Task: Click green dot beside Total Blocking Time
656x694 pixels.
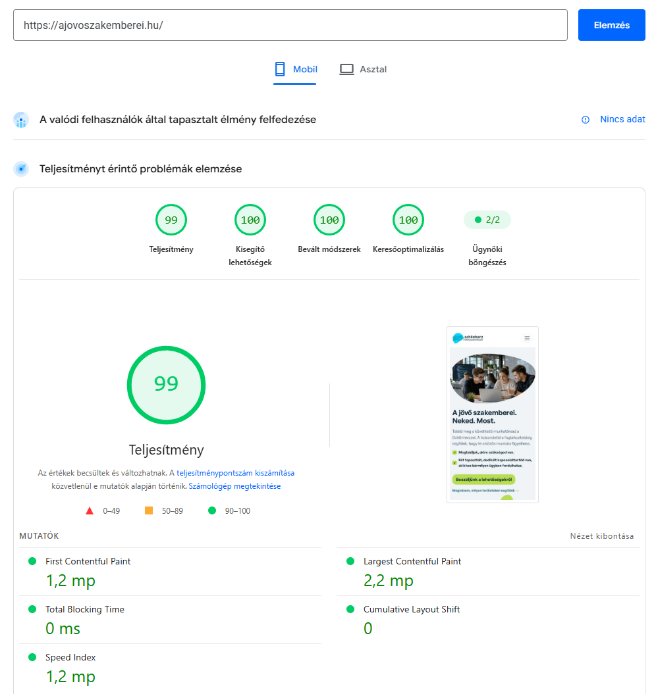Action: [32, 609]
